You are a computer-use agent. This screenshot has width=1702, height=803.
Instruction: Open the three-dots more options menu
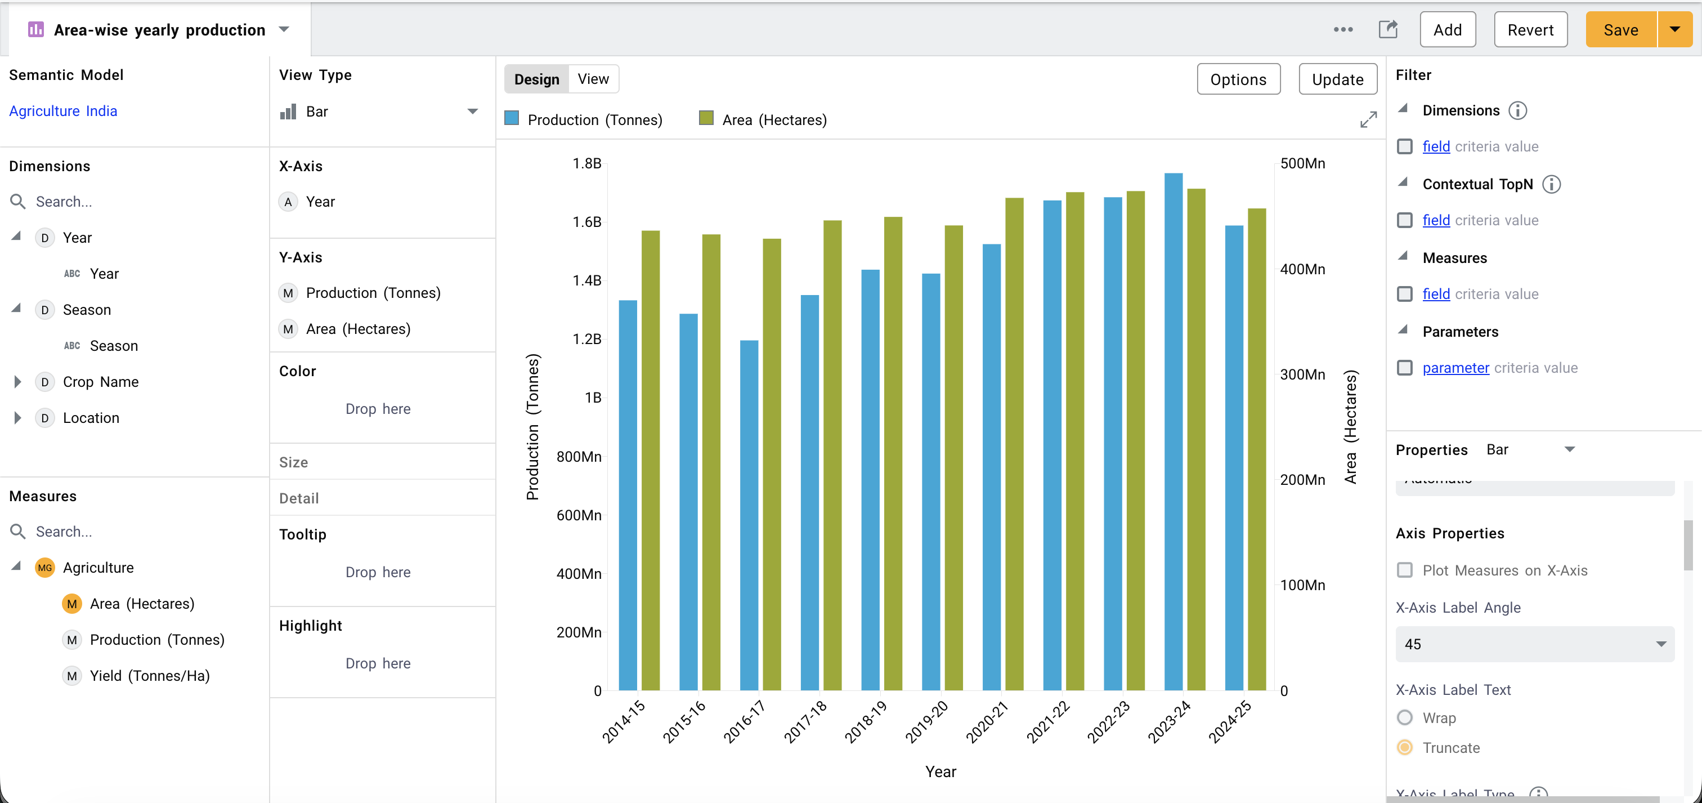click(1342, 30)
